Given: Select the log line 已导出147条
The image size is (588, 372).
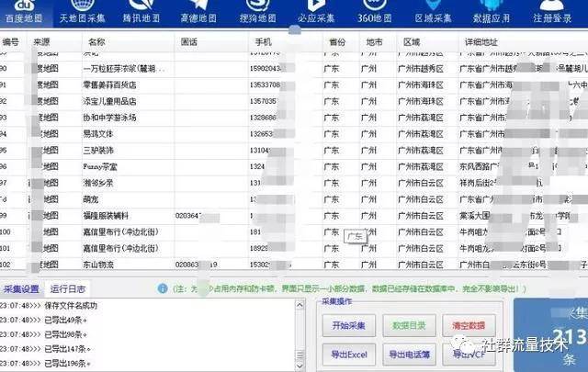Looking at the screenshot, I should (x=67, y=349).
